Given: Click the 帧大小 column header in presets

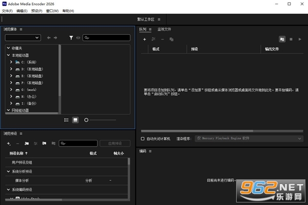Looking at the screenshot, I should (119, 153).
